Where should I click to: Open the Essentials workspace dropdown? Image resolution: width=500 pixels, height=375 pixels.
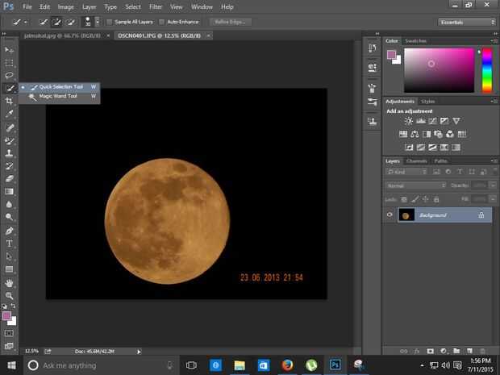(x=467, y=22)
